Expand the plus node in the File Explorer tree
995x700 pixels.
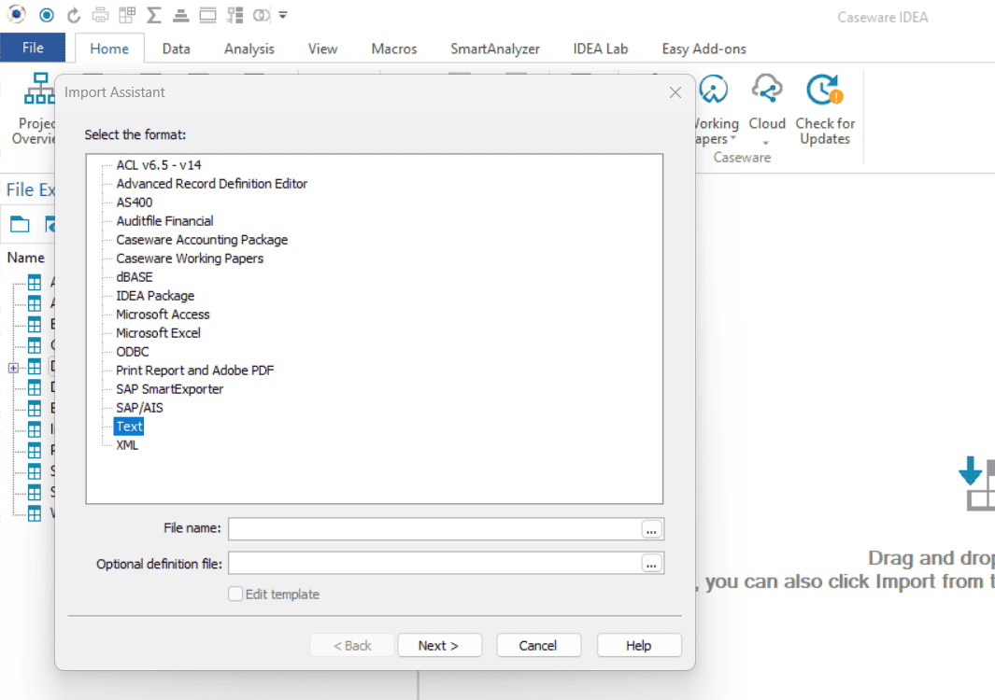13,368
